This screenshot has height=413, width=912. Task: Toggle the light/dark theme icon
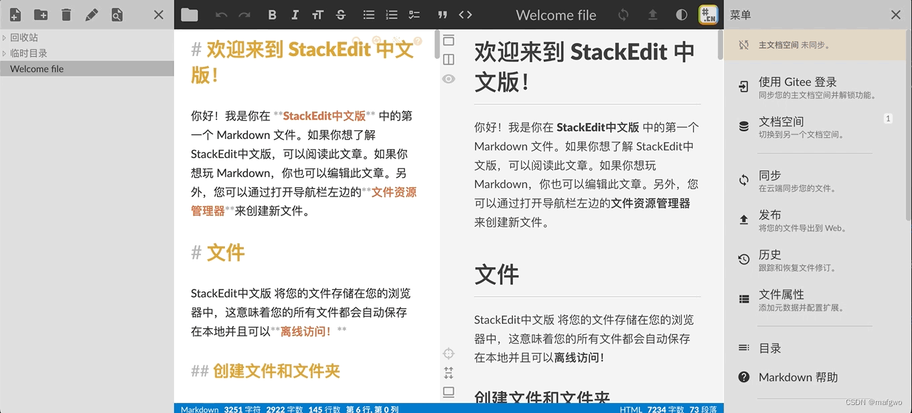(682, 15)
